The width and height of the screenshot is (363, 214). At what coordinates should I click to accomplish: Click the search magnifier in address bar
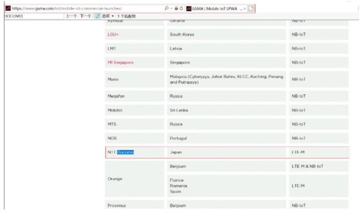point(166,8)
